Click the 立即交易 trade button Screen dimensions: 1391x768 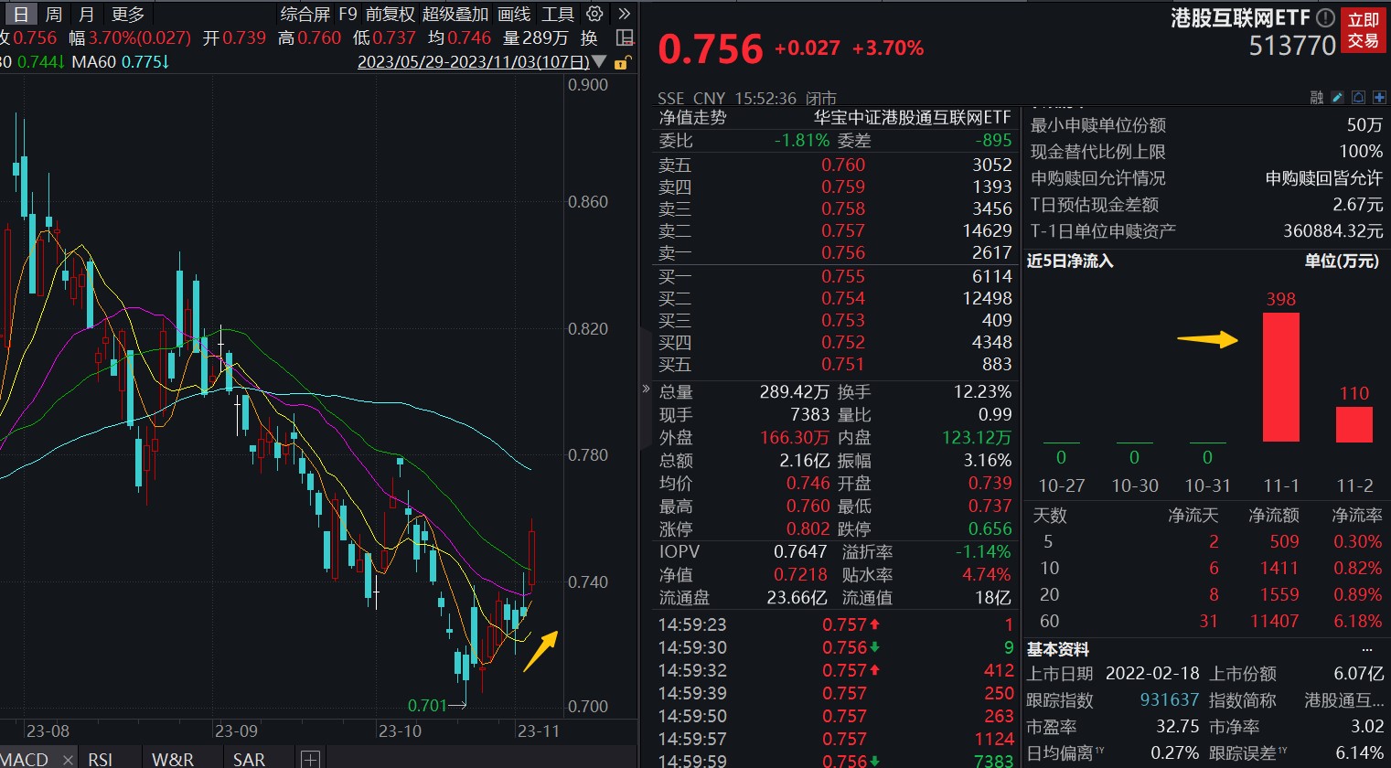1363,30
